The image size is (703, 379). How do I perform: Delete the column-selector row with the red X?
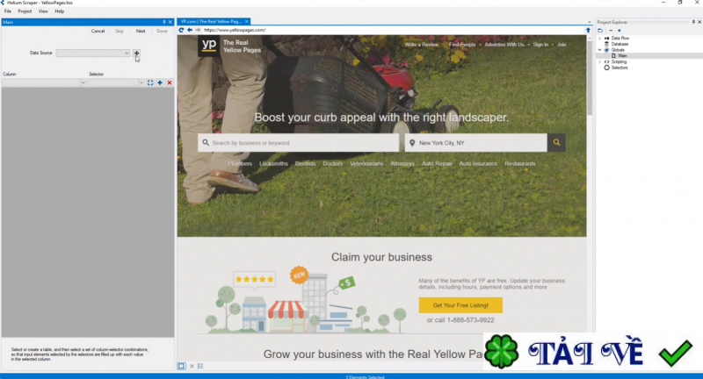(170, 82)
